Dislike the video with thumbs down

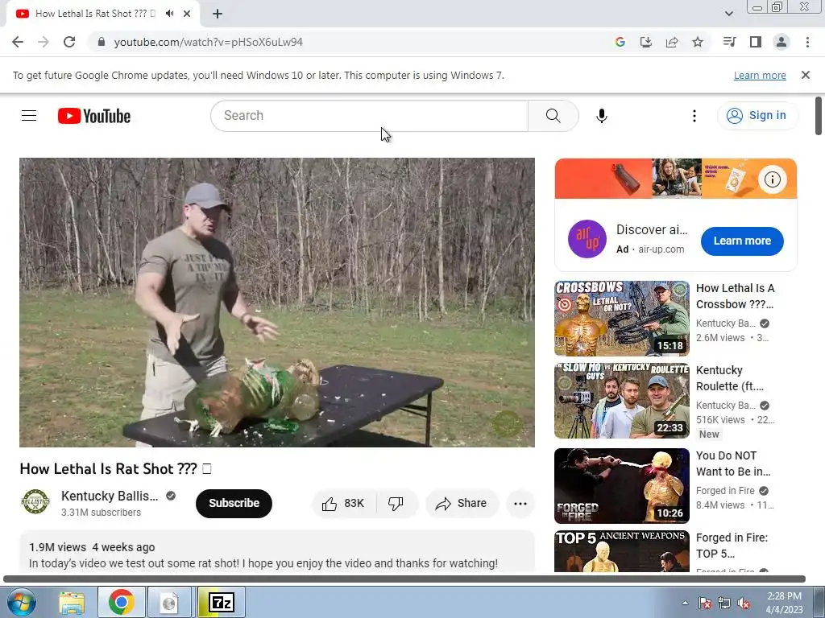point(396,504)
